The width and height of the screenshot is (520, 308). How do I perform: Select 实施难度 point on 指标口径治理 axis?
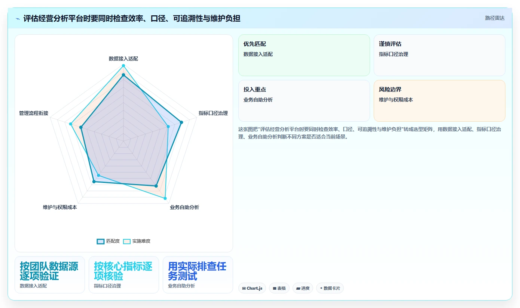click(168, 127)
